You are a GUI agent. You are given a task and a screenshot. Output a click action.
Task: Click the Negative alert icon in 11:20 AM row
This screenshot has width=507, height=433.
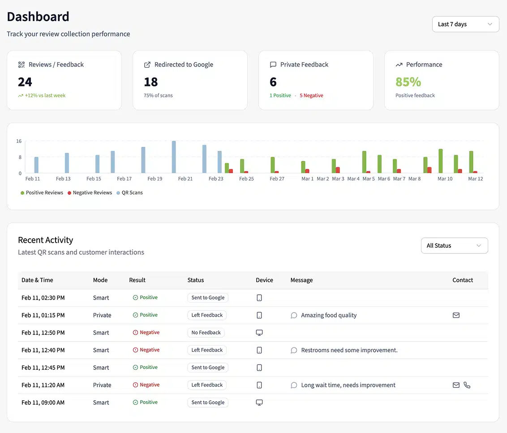coord(135,385)
